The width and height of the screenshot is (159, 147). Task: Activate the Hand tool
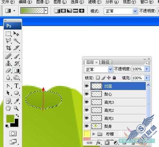8,108
